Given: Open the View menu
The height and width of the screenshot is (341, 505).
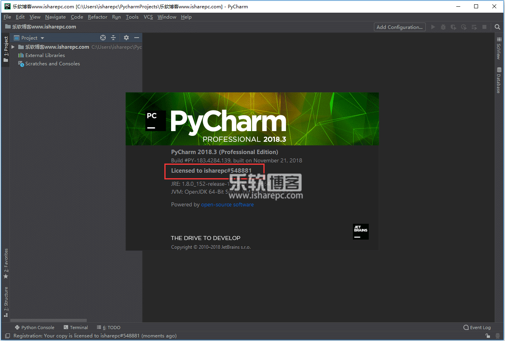Looking at the screenshot, I should [x=35, y=17].
